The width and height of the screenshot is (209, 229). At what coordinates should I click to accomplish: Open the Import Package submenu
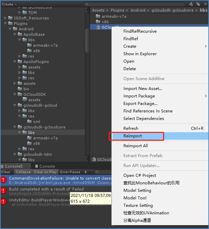tap(160, 96)
